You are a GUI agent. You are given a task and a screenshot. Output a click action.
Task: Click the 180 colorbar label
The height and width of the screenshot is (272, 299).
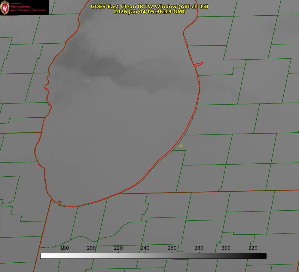[64, 248]
